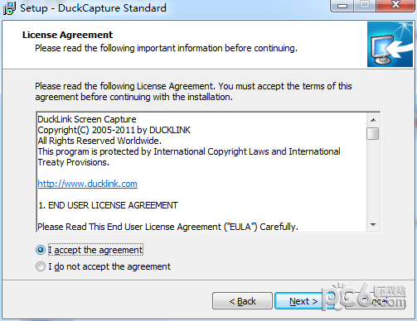Click the license text scroll-down arrow
Viewport: 417px width, 321px height.
click(x=373, y=225)
